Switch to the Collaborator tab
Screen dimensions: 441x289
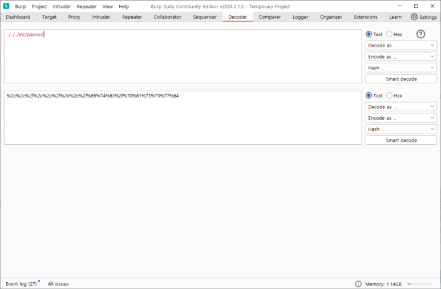pyautogui.click(x=167, y=17)
